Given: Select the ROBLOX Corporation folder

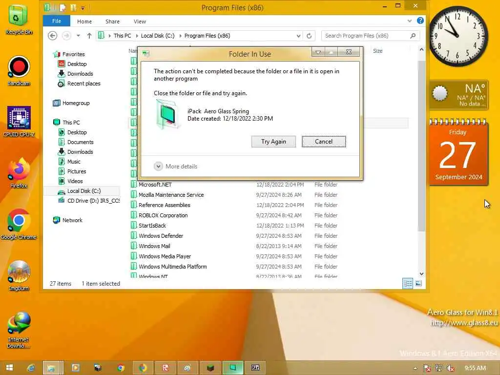Looking at the screenshot, I should tap(163, 215).
